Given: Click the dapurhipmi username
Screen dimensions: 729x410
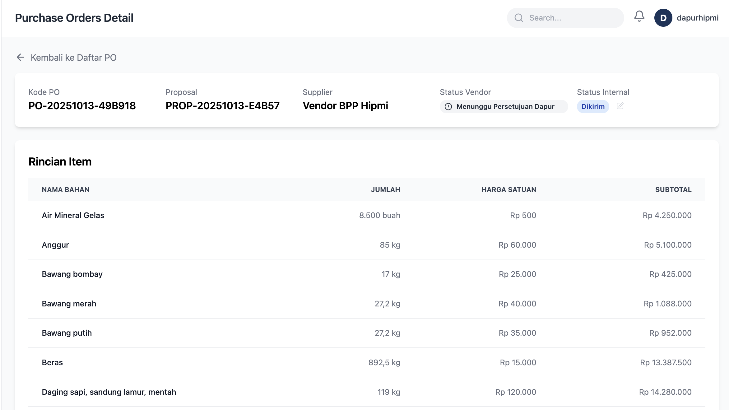Looking at the screenshot, I should click(697, 18).
